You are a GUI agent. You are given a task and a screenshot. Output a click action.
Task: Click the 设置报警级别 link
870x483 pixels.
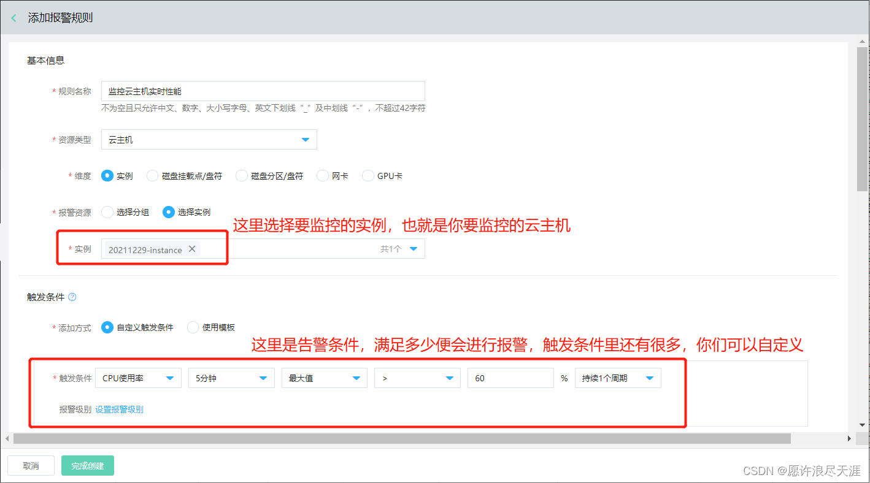pyautogui.click(x=119, y=409)
